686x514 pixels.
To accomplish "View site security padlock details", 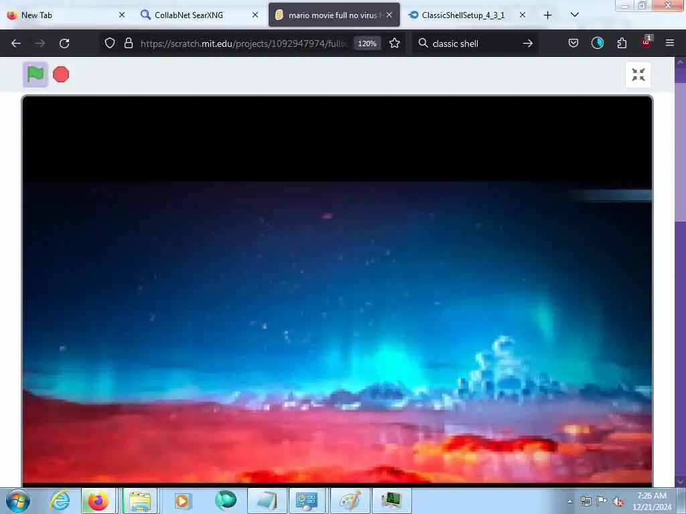I will (x=128, y=44).
